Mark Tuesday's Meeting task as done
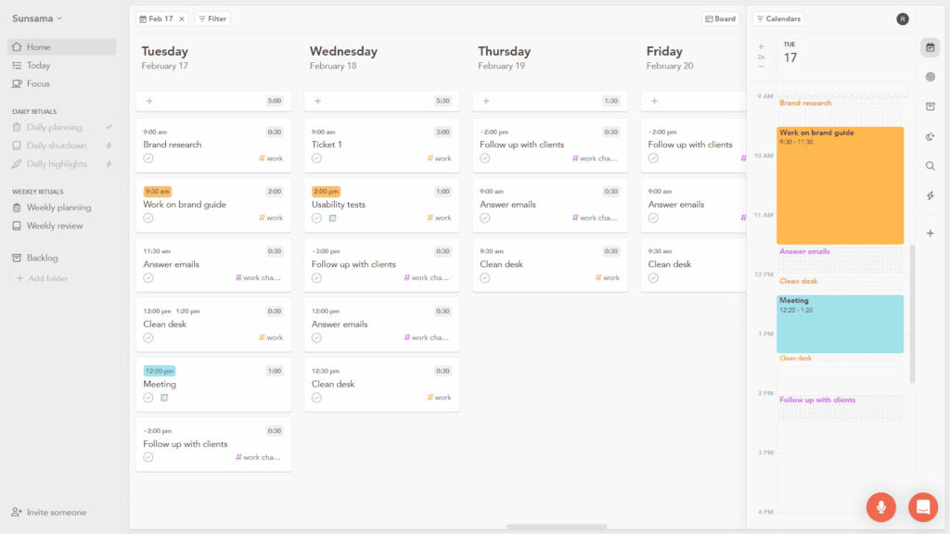This screenshot has width=950, height=534. tap(148, 398)
